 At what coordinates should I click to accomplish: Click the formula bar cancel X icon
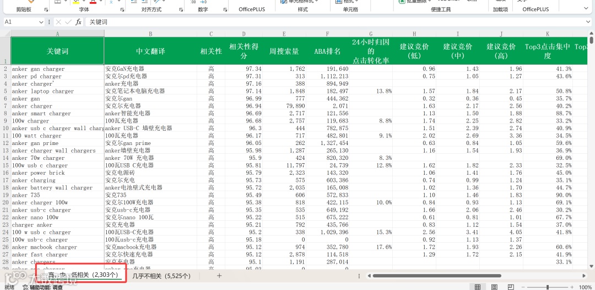pyautogui.click(x=58, y=22)
